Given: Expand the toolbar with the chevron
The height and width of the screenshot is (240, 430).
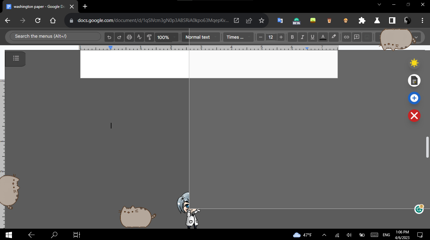Looking at the screenshot, I should click(x=416, y=37).
